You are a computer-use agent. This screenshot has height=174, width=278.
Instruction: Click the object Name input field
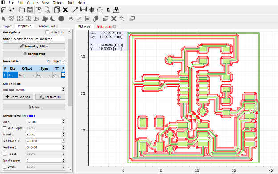click(x=39, y=39)
